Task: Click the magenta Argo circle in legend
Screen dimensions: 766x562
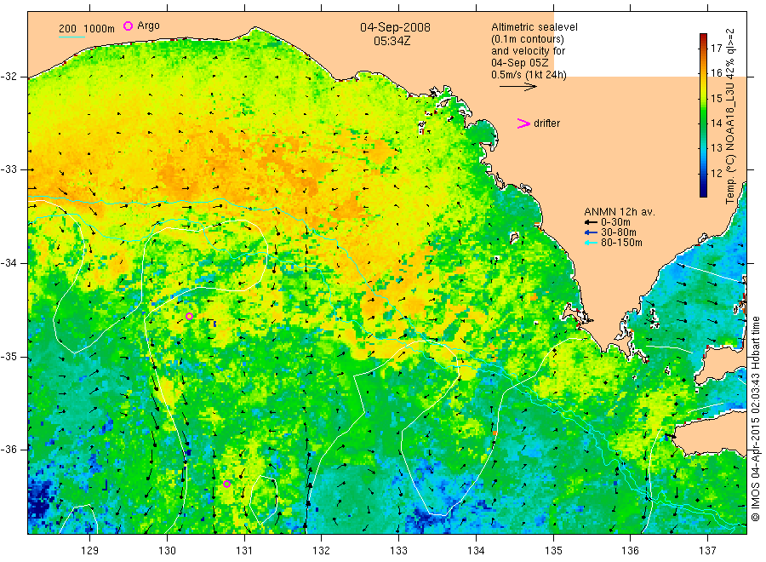Action: [128, 26]
